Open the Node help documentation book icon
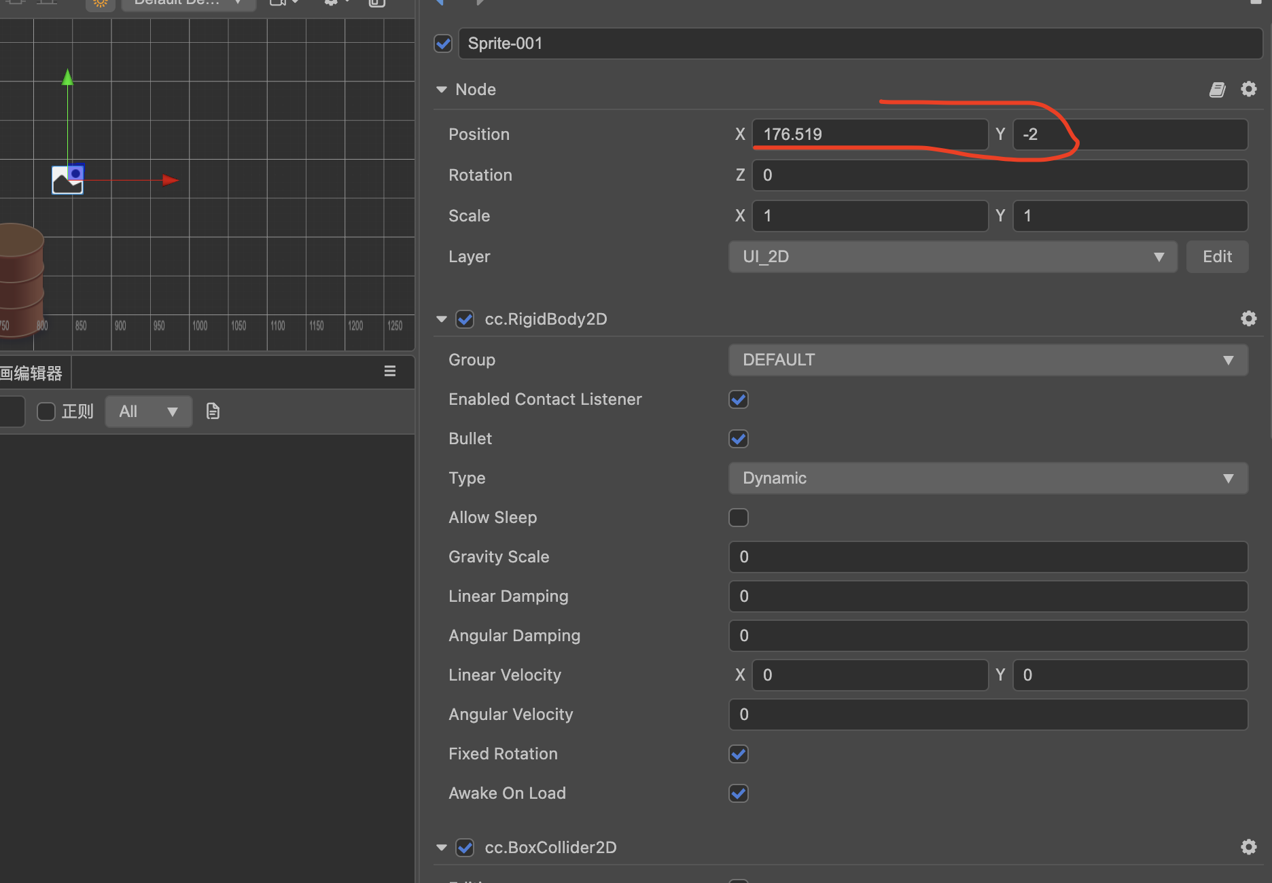Viewport: 1272px width, 883px height. [1217, 90]
